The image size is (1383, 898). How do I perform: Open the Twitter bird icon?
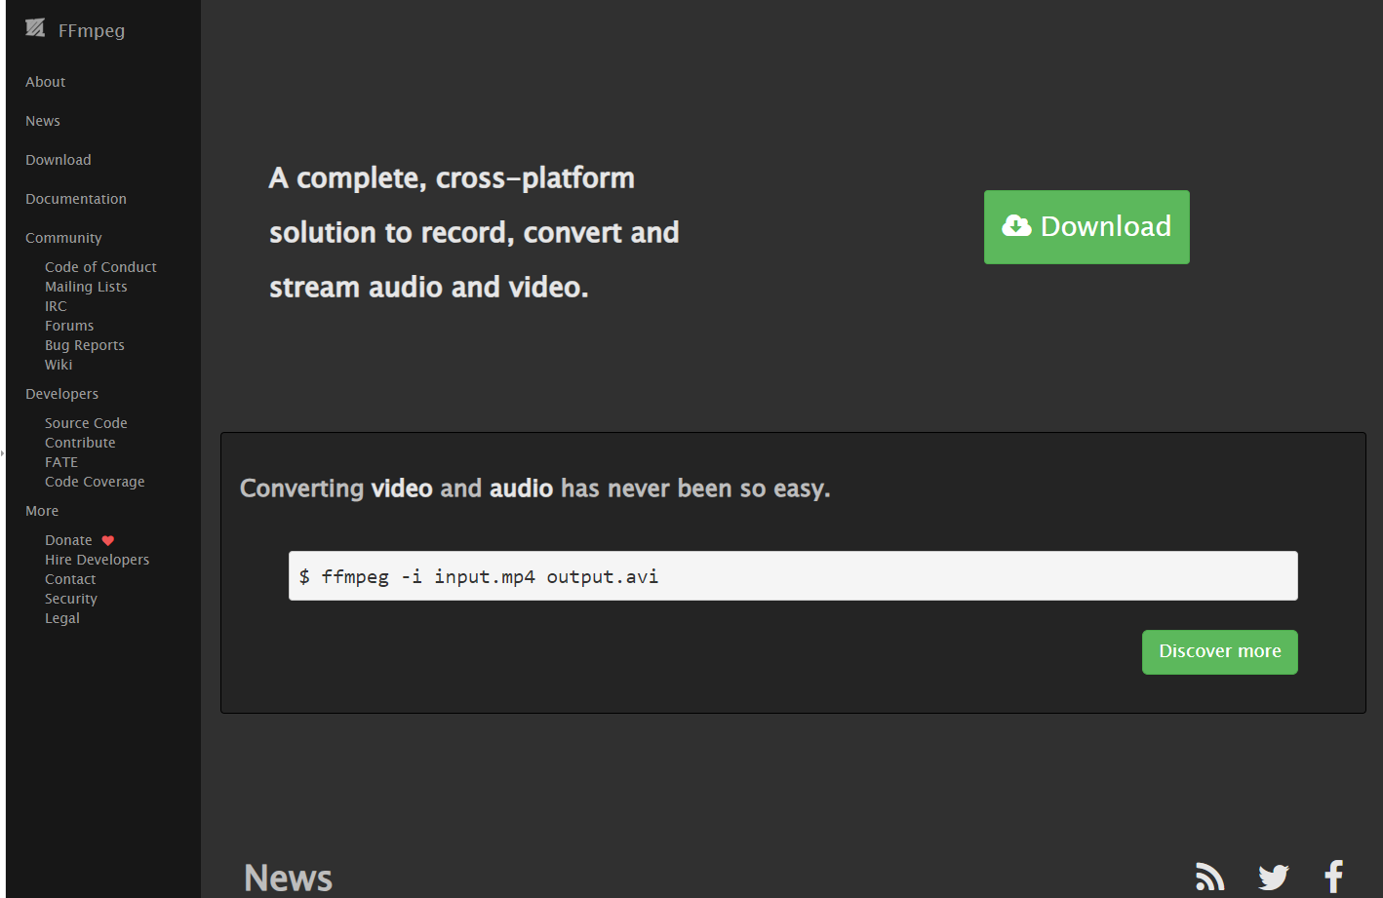[x=1273, y=877]
